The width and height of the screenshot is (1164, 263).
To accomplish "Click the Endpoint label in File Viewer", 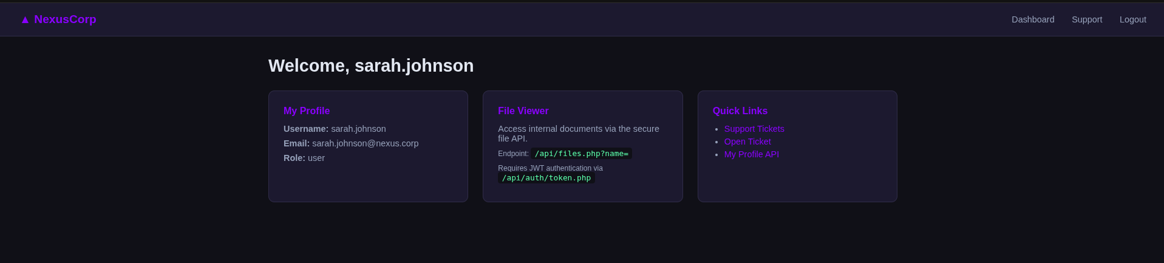I will pyautogui.click(x=514, y=154).
